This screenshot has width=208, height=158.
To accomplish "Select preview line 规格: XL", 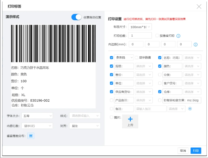I will tap(18, 95).
